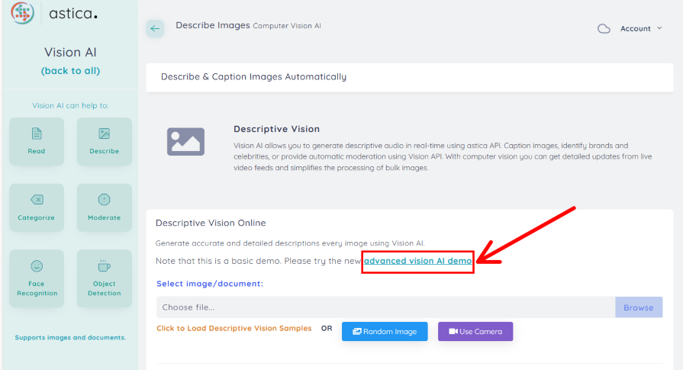Click the astica logo icon
Screen dimensions: 683x370
click(x=22, y=13)
